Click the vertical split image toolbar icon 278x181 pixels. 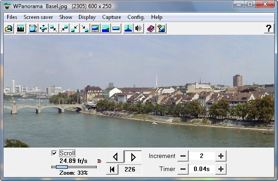128,28
